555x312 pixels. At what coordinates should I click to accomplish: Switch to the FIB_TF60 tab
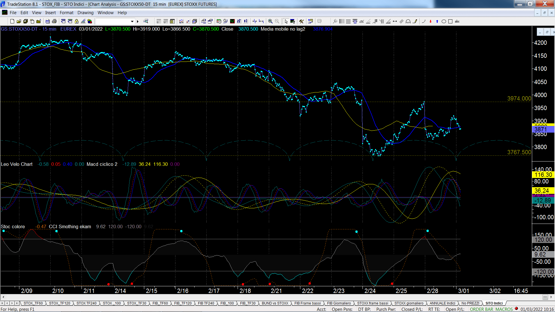[160, 303]
